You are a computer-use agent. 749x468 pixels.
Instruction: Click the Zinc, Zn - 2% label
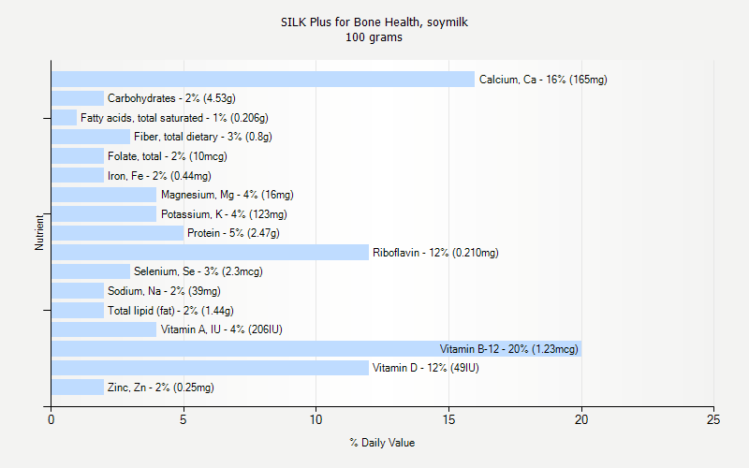[x=161, y=388]
